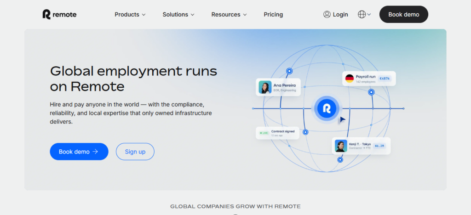
Task: Click the central Remote R globe icon
Action: [x=327, y=108]
